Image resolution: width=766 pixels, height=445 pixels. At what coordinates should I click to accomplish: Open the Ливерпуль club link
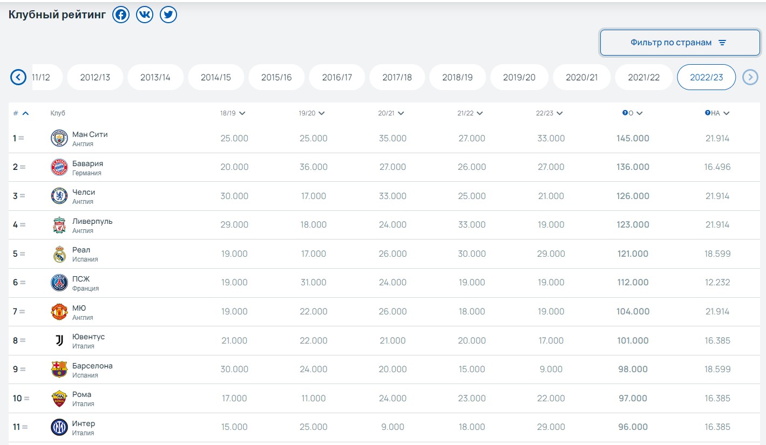click(92, 221)
